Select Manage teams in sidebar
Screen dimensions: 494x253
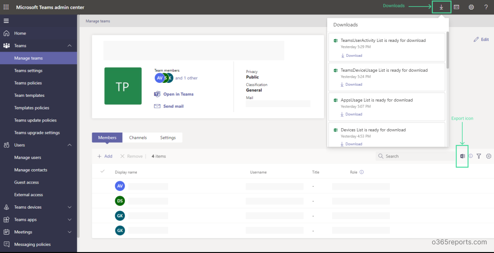[39, 58]
